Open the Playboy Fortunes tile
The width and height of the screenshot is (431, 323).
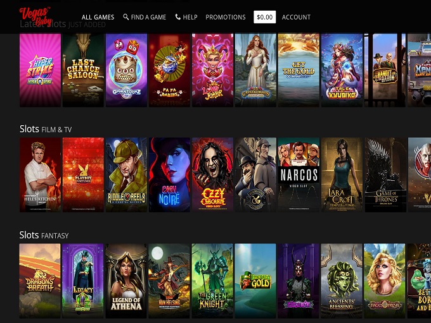pos(83,175)
